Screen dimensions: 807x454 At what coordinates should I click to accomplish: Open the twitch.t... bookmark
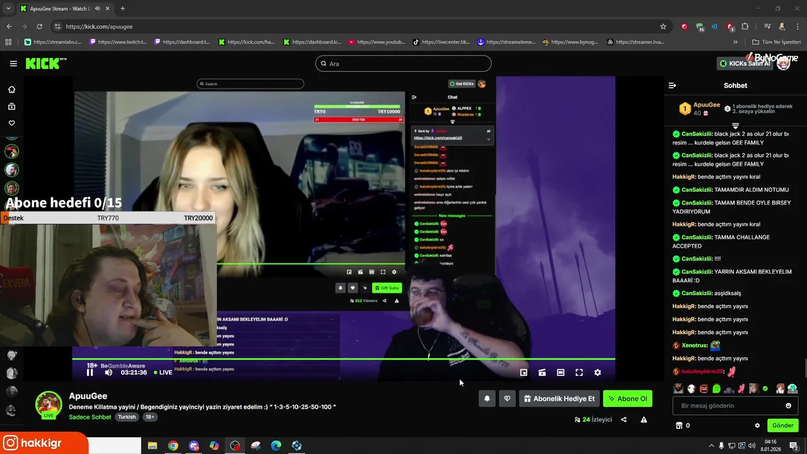pos(119,42)
